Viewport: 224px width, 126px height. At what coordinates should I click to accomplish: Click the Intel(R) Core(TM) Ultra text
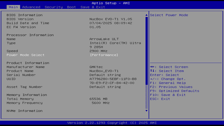click(115, 43)
